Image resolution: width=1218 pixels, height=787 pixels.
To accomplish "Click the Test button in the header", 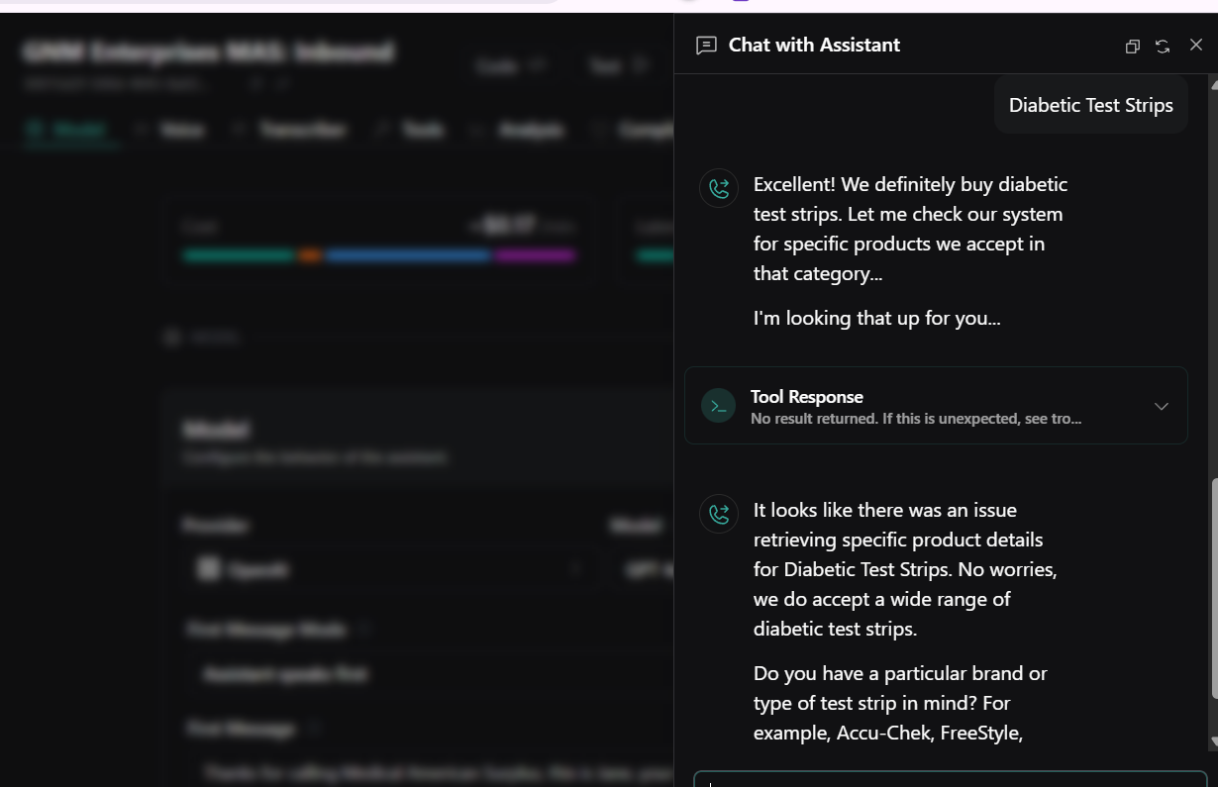I will pyautogui.click(x=618, y=66).
